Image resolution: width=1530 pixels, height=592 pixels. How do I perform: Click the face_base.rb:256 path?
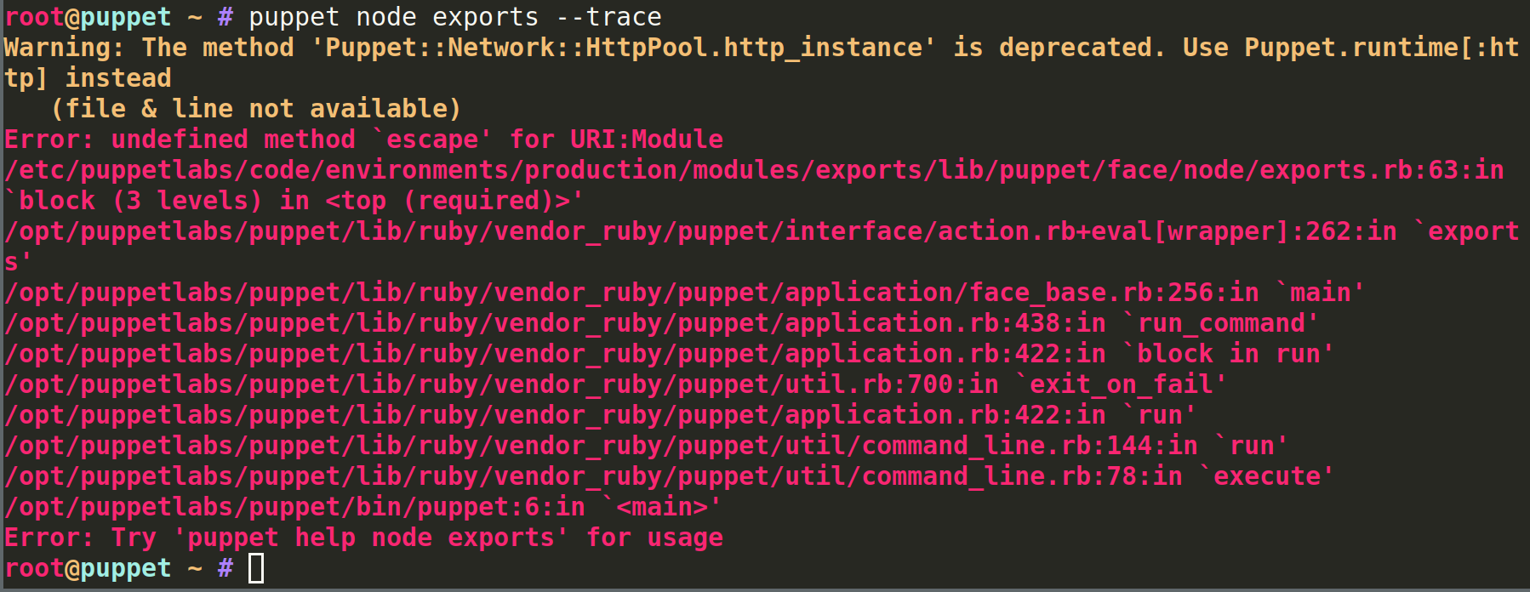tap(608, 293)
